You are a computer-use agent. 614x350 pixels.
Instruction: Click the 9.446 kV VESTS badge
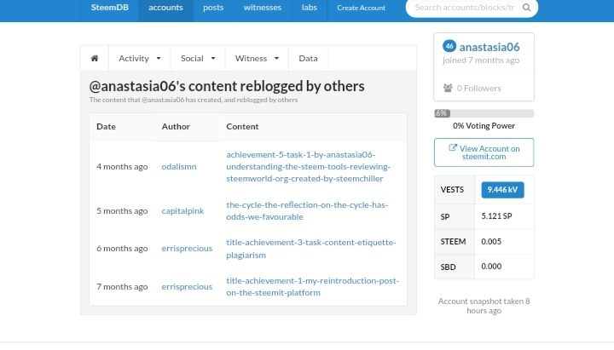coord(502,190)
